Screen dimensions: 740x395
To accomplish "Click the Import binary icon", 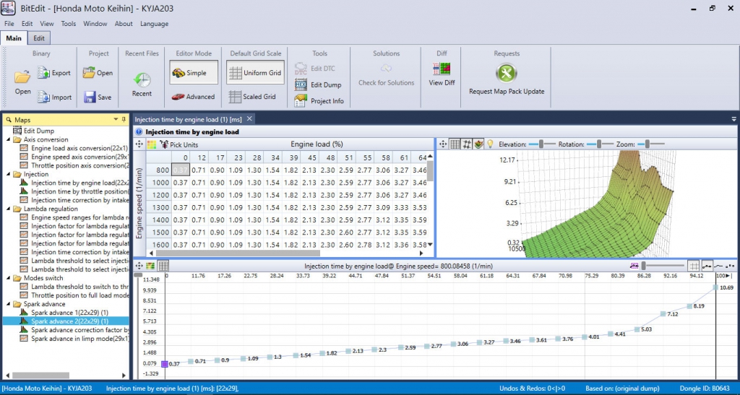I will click(x=43, y=97).
